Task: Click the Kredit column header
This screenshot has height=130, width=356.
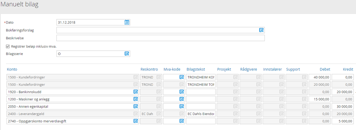Action: [348, 69]
